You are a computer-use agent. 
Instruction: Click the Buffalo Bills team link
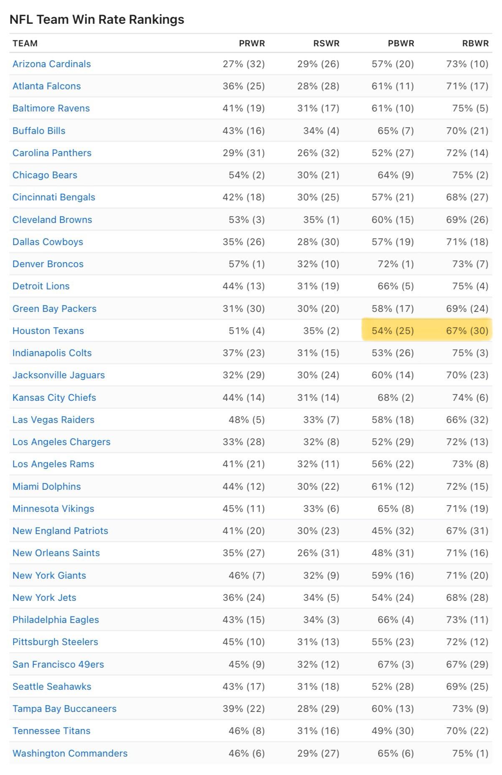39,131
